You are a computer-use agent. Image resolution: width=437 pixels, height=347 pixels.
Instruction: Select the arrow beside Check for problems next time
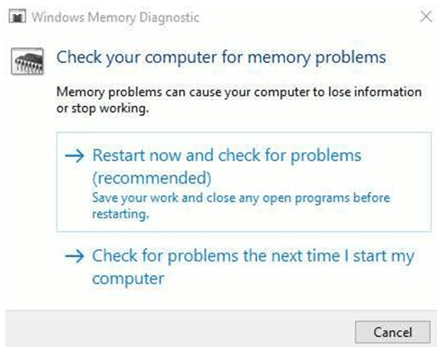point(75,256)
